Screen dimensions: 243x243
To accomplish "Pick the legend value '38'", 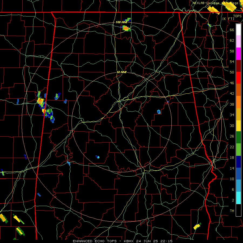I will 232,104.
